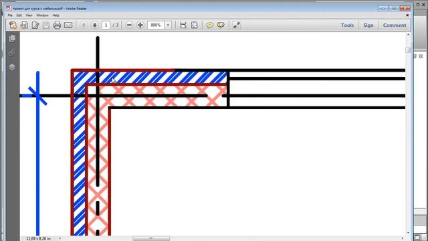The width and height of the screenshot is (428, 241).
Task: Click the zoom value field showing 800%
Action: pos(156,25)
